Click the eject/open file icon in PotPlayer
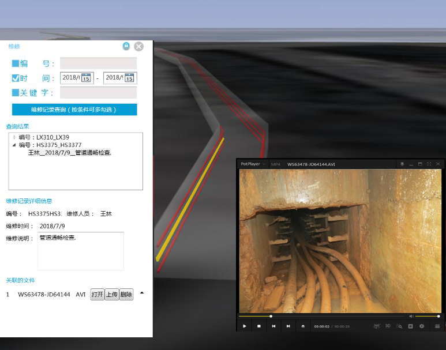Viewport: 446px width, 350px height. tap(303, 326)
